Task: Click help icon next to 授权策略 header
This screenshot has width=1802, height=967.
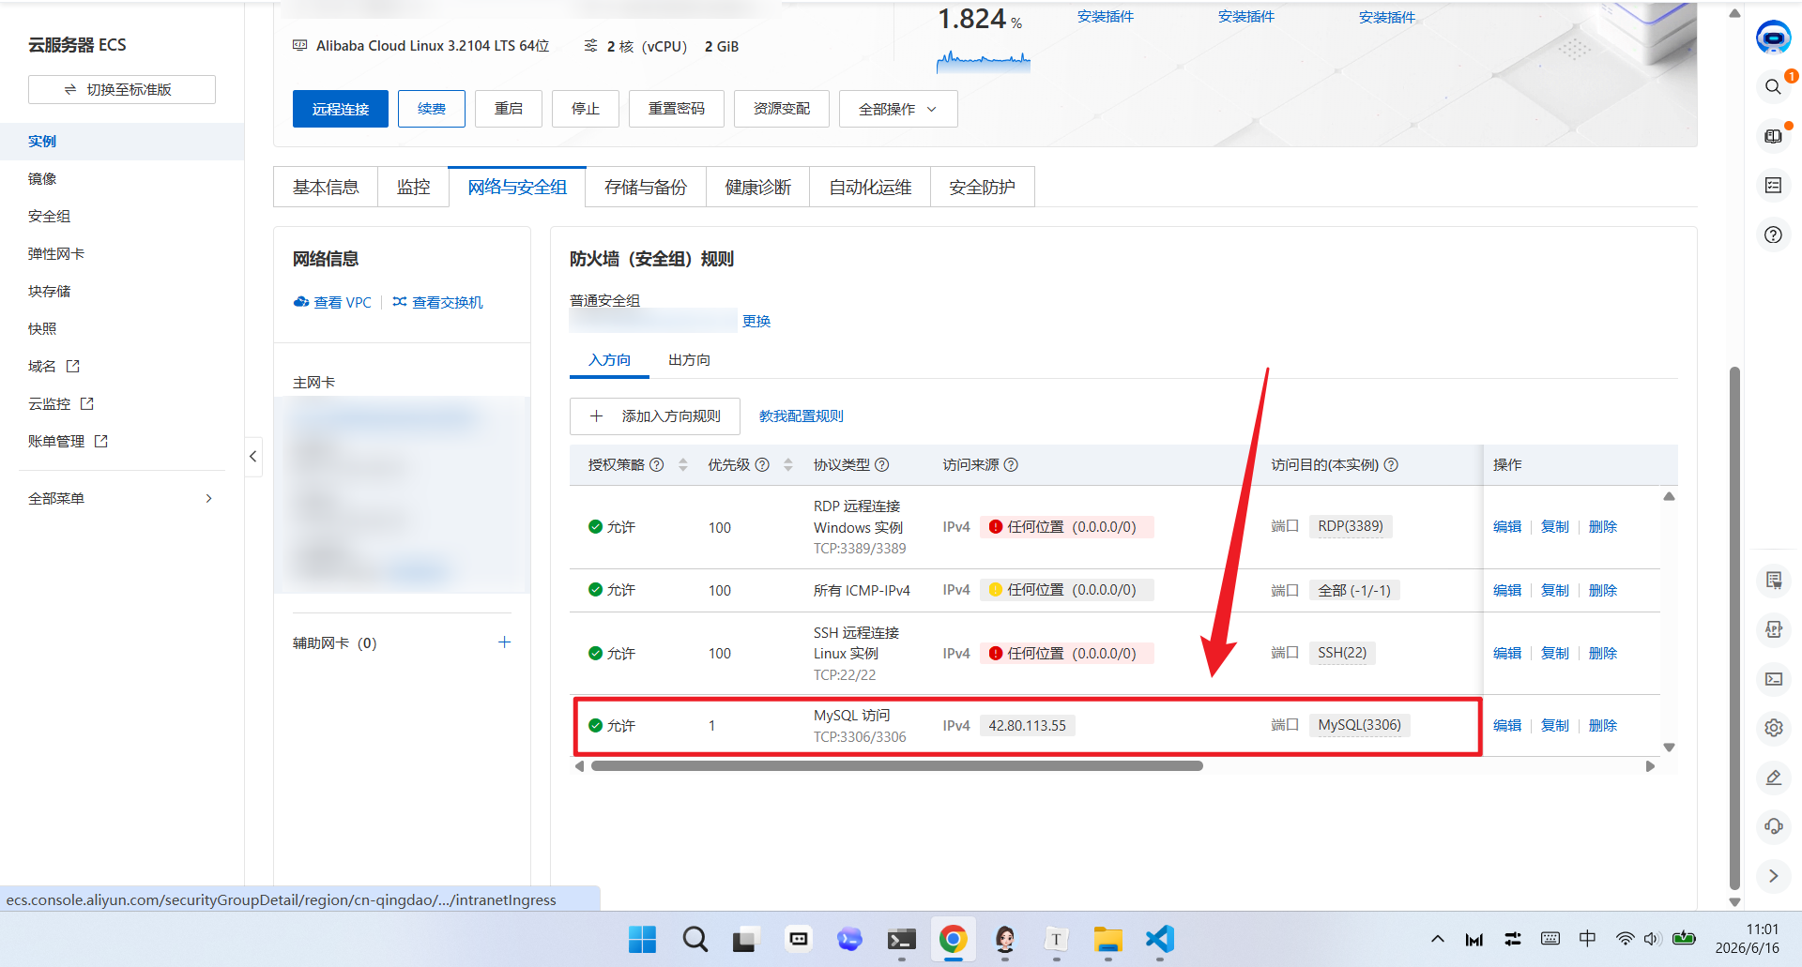Action: click(657, 465)
